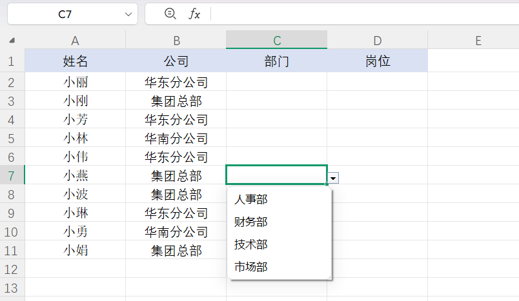Click the 岗位 header cell
Image resolution: width=519 pixels, height=301 pixels.
pyautogui.click(x=378, y=61)
